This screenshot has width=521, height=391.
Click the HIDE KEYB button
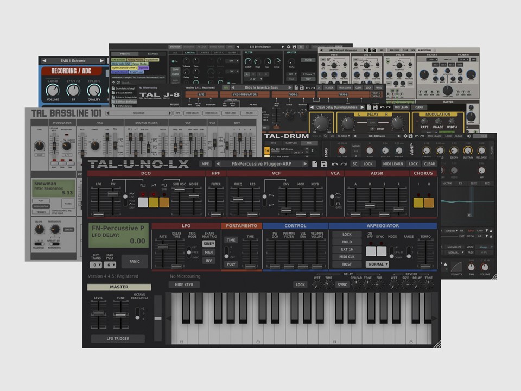184,285
